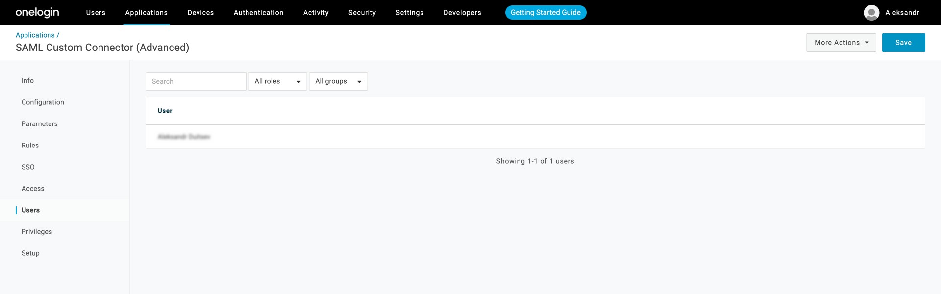Open the user avatar icon

(x=871, y=13)
